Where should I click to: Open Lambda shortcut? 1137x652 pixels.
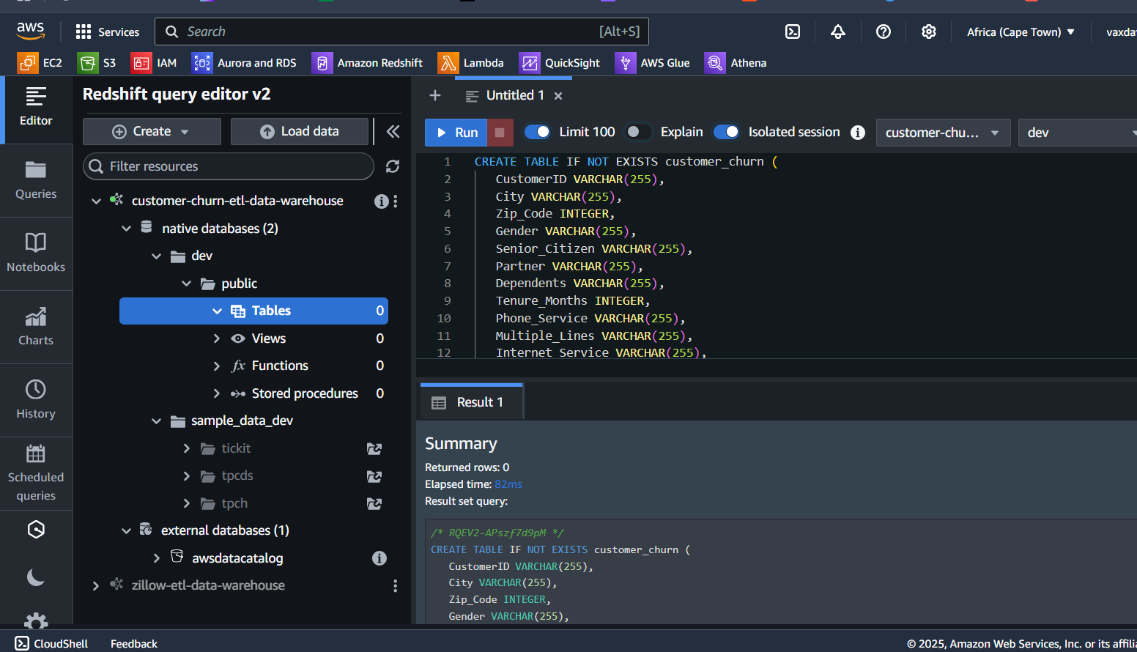coord(471,63)
